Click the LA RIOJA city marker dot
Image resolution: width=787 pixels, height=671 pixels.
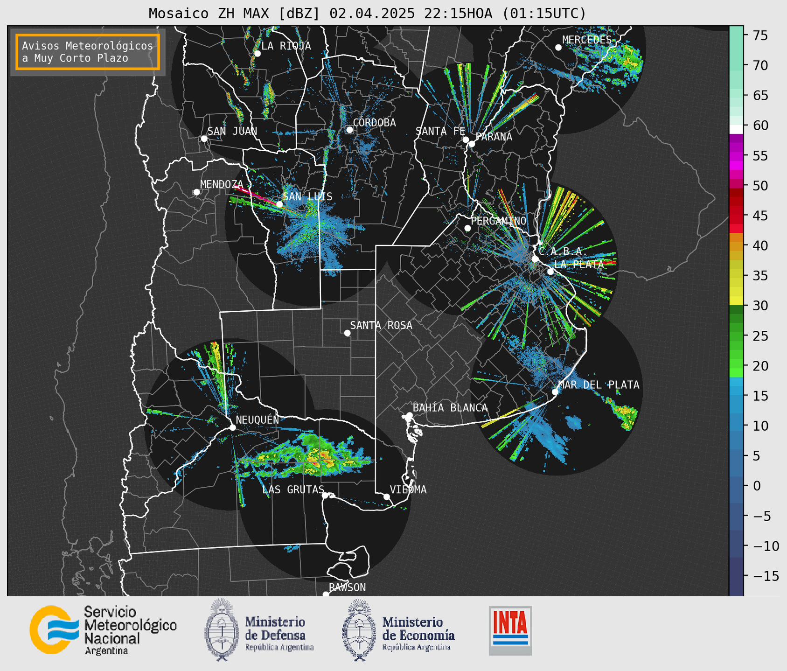click(257, 54)
